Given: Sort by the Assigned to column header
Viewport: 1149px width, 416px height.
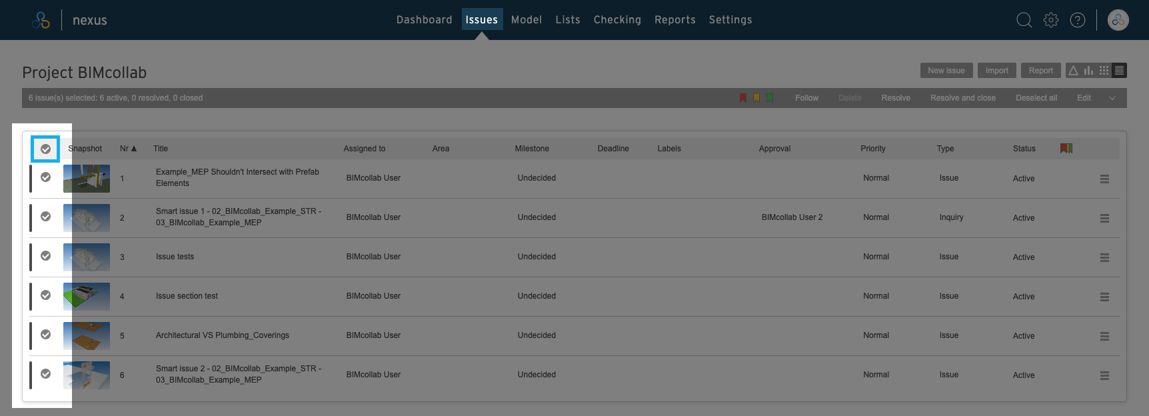Looking at the screenshot, I should coord(365,149).
